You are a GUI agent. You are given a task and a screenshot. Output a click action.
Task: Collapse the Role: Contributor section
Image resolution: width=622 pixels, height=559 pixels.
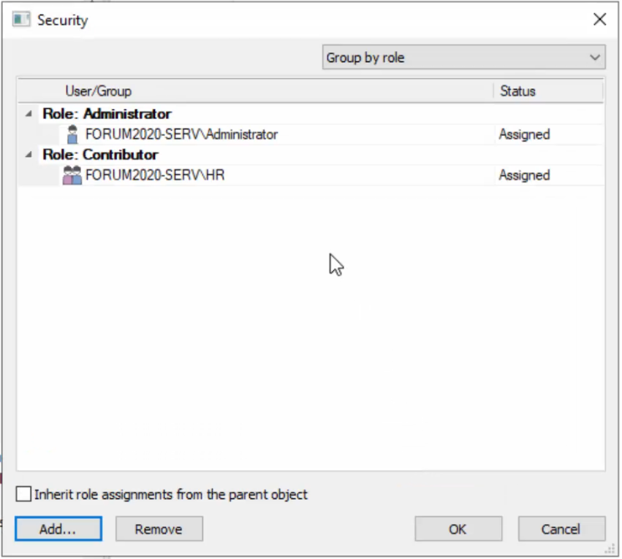[27, 155]
